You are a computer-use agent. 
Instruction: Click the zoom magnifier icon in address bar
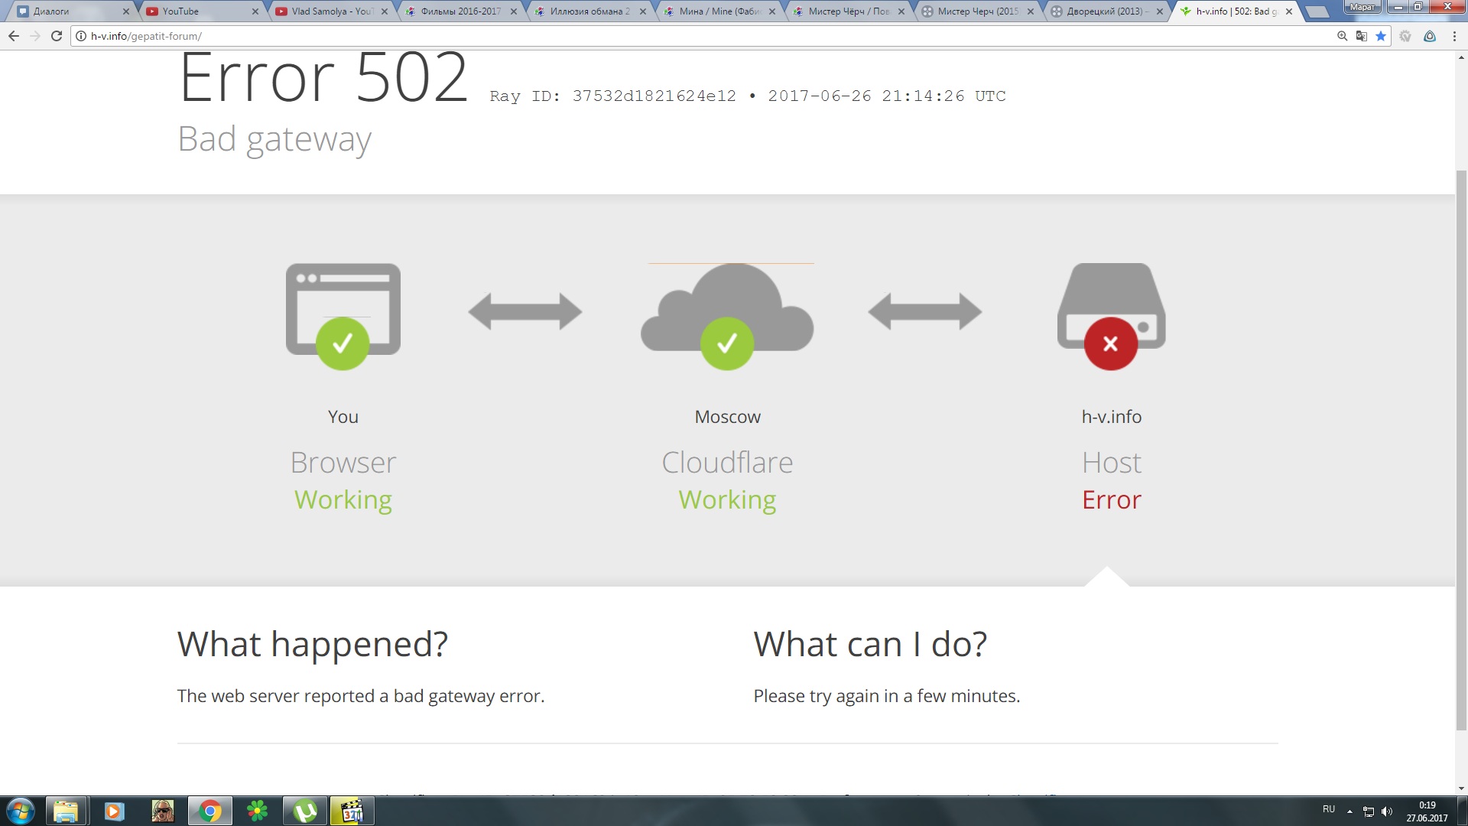coord(1342,36)
